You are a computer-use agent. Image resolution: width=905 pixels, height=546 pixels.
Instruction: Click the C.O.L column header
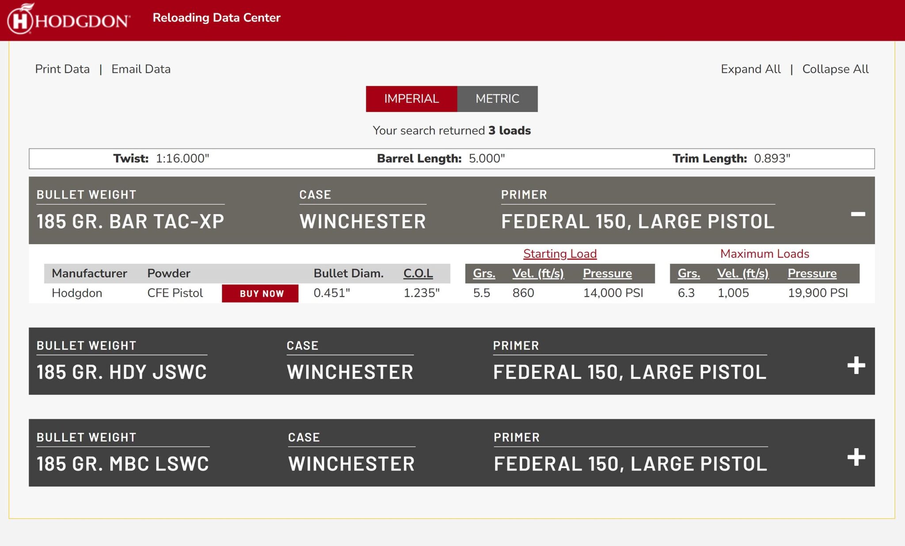pos(418,273)
